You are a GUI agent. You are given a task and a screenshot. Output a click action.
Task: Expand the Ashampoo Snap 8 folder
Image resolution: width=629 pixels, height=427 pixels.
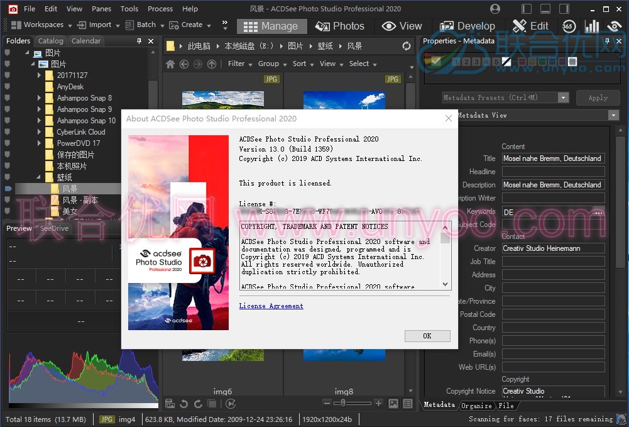pos(39,98)
